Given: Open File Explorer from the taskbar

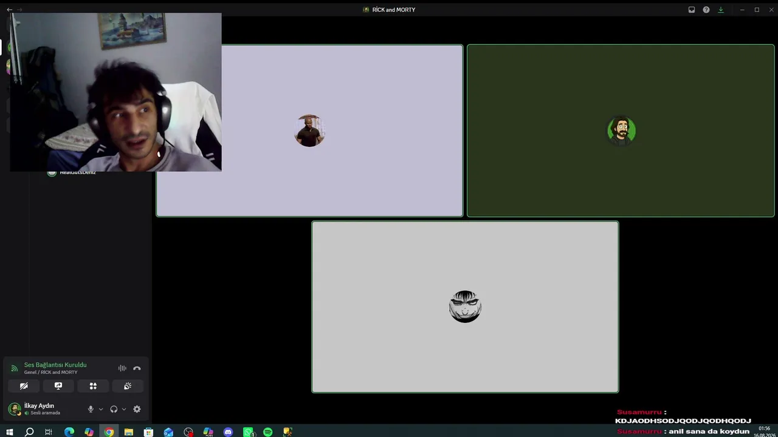Looking at the screenshot, I should click(x=129, y=432).
